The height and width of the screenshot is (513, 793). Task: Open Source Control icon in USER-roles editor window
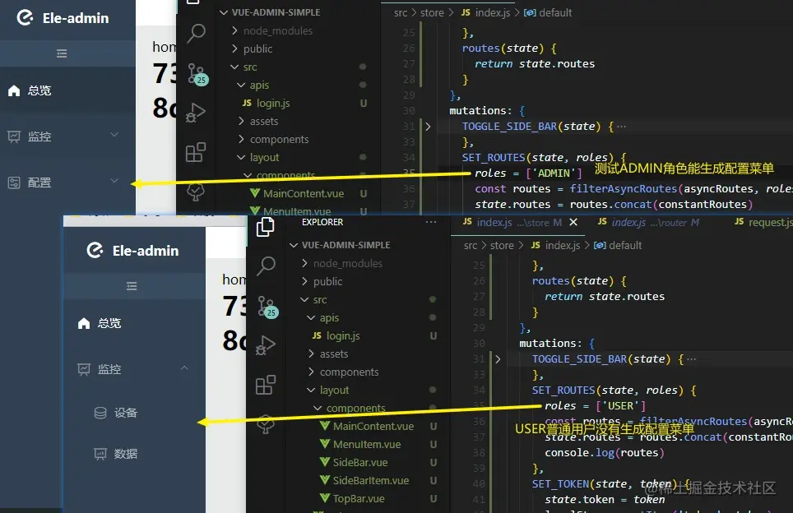pyautogui.click(x=267, y=307)
